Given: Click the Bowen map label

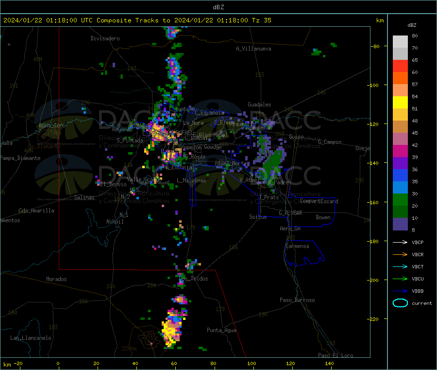Looking at the screenshot, I should tap(323, 217).
